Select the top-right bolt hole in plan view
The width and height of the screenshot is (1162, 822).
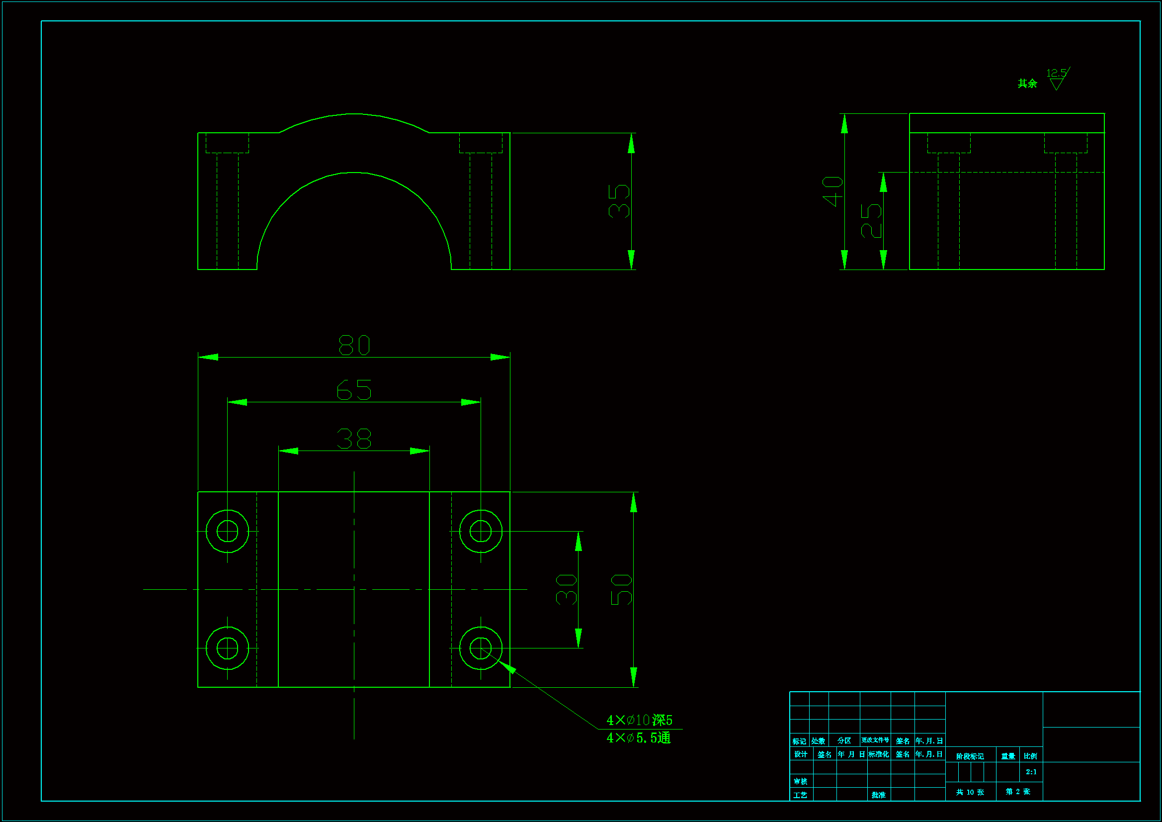(480, 531)
